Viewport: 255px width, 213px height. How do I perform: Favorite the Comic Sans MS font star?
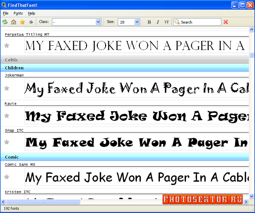click(7, 177)
